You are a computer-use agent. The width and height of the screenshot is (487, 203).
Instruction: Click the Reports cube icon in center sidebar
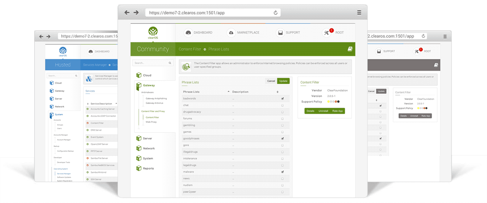click(x=139, y=168)
